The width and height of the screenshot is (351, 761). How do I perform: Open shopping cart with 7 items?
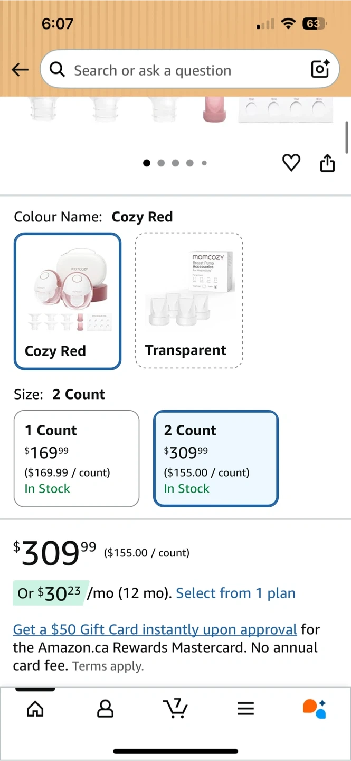[175, 708]
